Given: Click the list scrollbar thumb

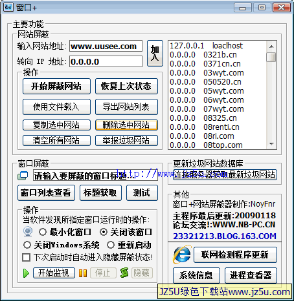Looking at the screenshot, I should pyautogui.click(x=271, y=57).
